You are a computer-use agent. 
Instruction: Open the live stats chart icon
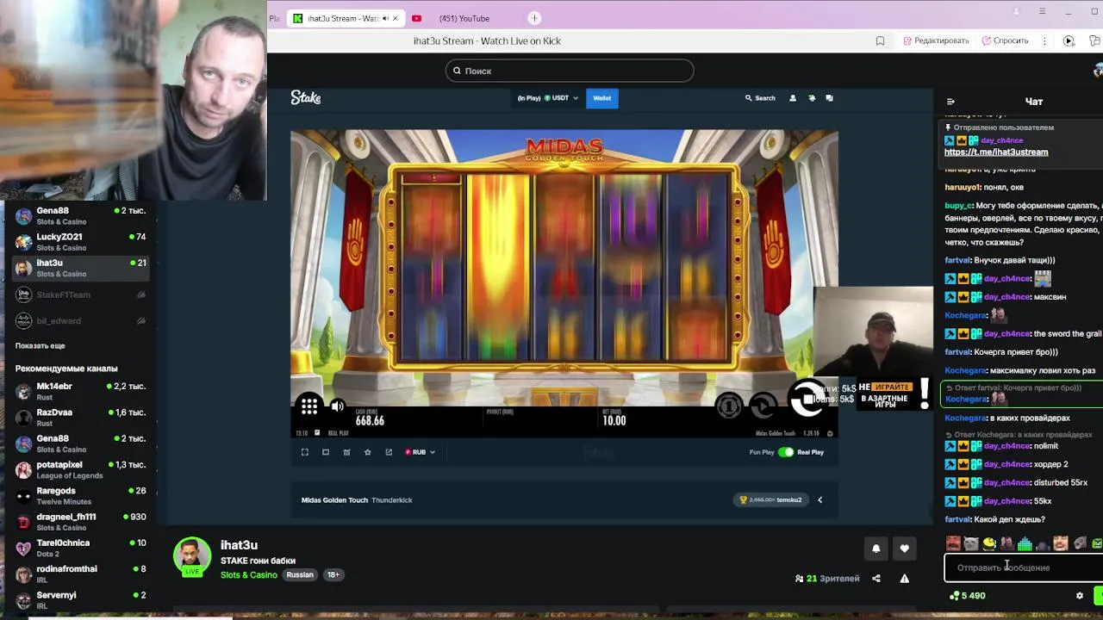click(x=346, y=452)
